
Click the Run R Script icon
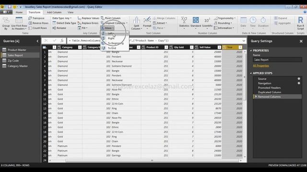[301, 20]
